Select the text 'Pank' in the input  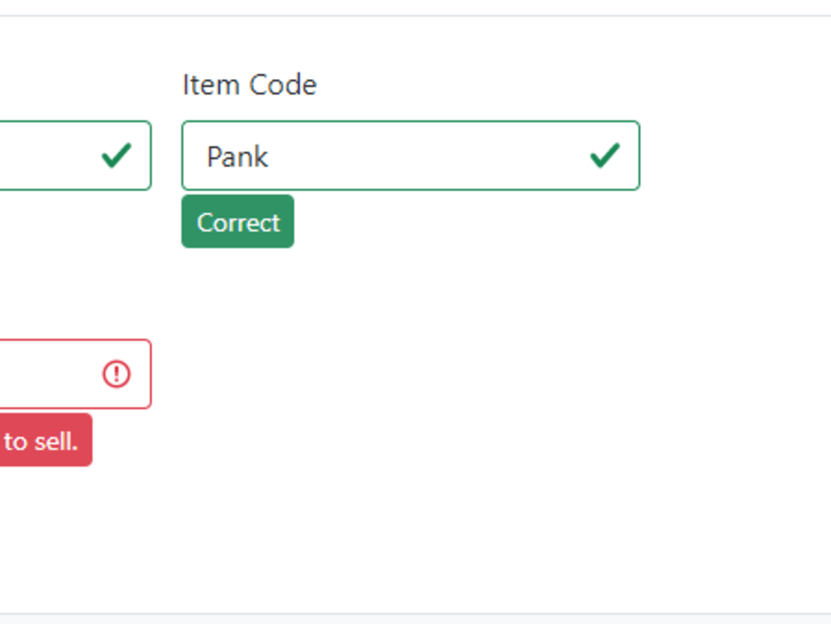(238, 156)
